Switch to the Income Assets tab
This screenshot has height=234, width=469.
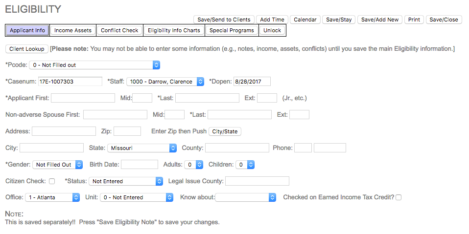pos(72,30)
